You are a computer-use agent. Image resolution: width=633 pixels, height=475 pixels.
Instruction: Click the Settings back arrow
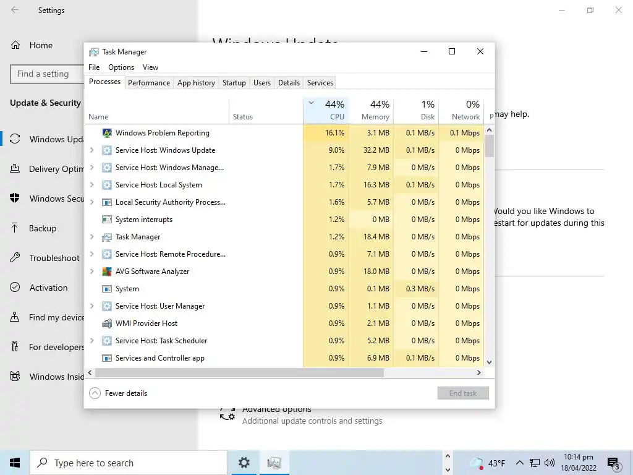click(15, 10)
